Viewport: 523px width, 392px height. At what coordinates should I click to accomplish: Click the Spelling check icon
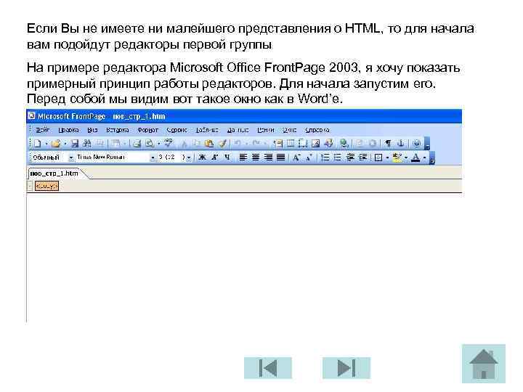[x=169, y=144]
